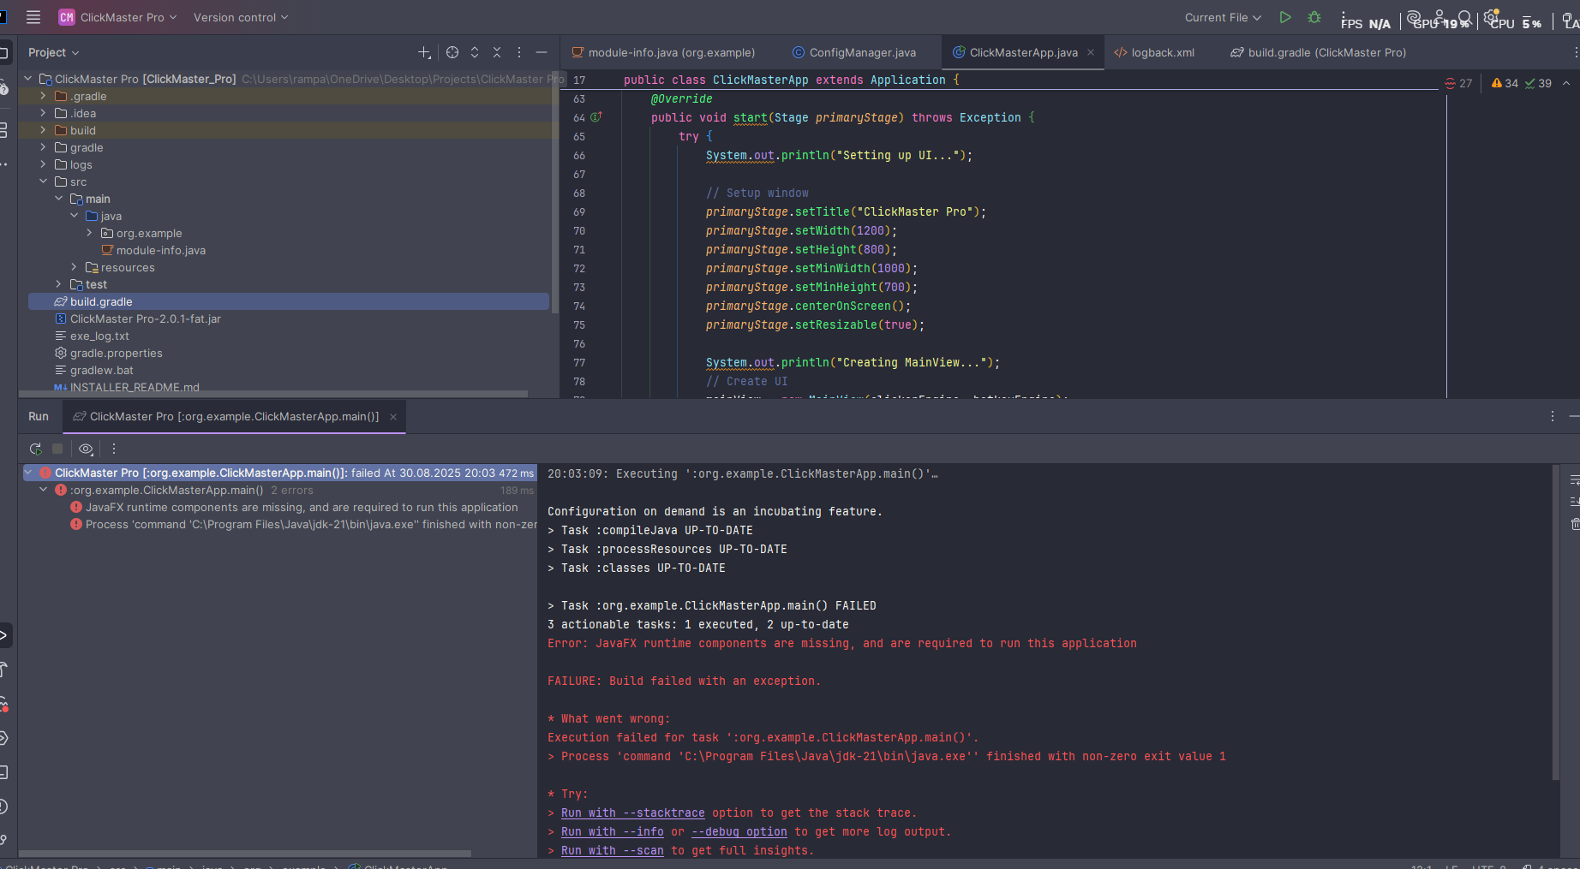Viewport: 1580px width, 869px height.
Task: Expand the .idea folder
Action: point(43,113)
